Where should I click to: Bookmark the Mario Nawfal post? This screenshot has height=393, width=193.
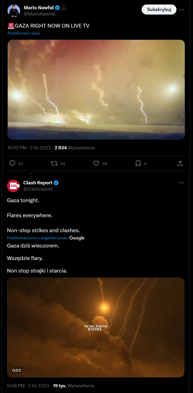pos(138,163)
